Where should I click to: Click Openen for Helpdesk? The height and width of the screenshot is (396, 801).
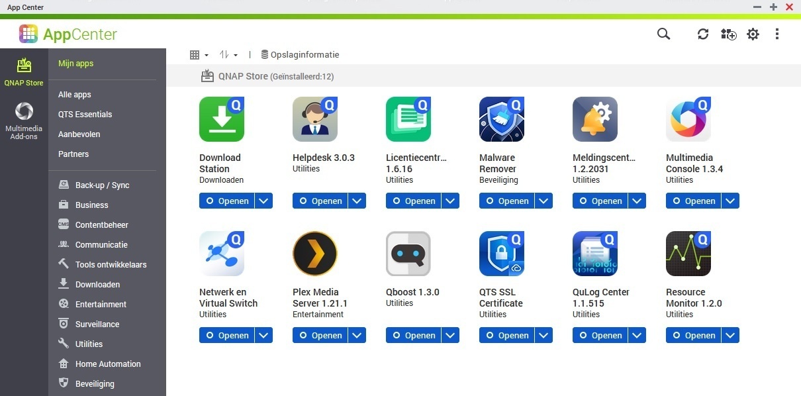320,201
